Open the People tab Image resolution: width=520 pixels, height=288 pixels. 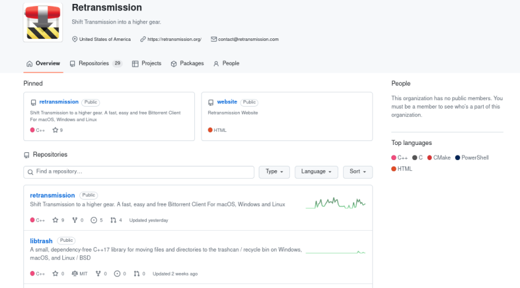point(226,63)
